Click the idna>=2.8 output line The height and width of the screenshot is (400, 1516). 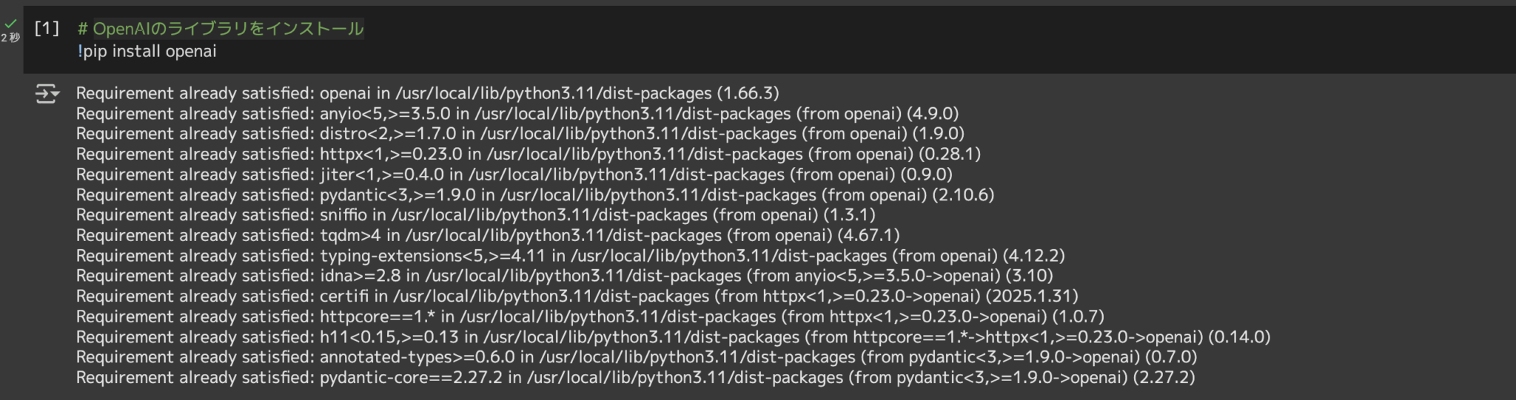pos(564,276)
